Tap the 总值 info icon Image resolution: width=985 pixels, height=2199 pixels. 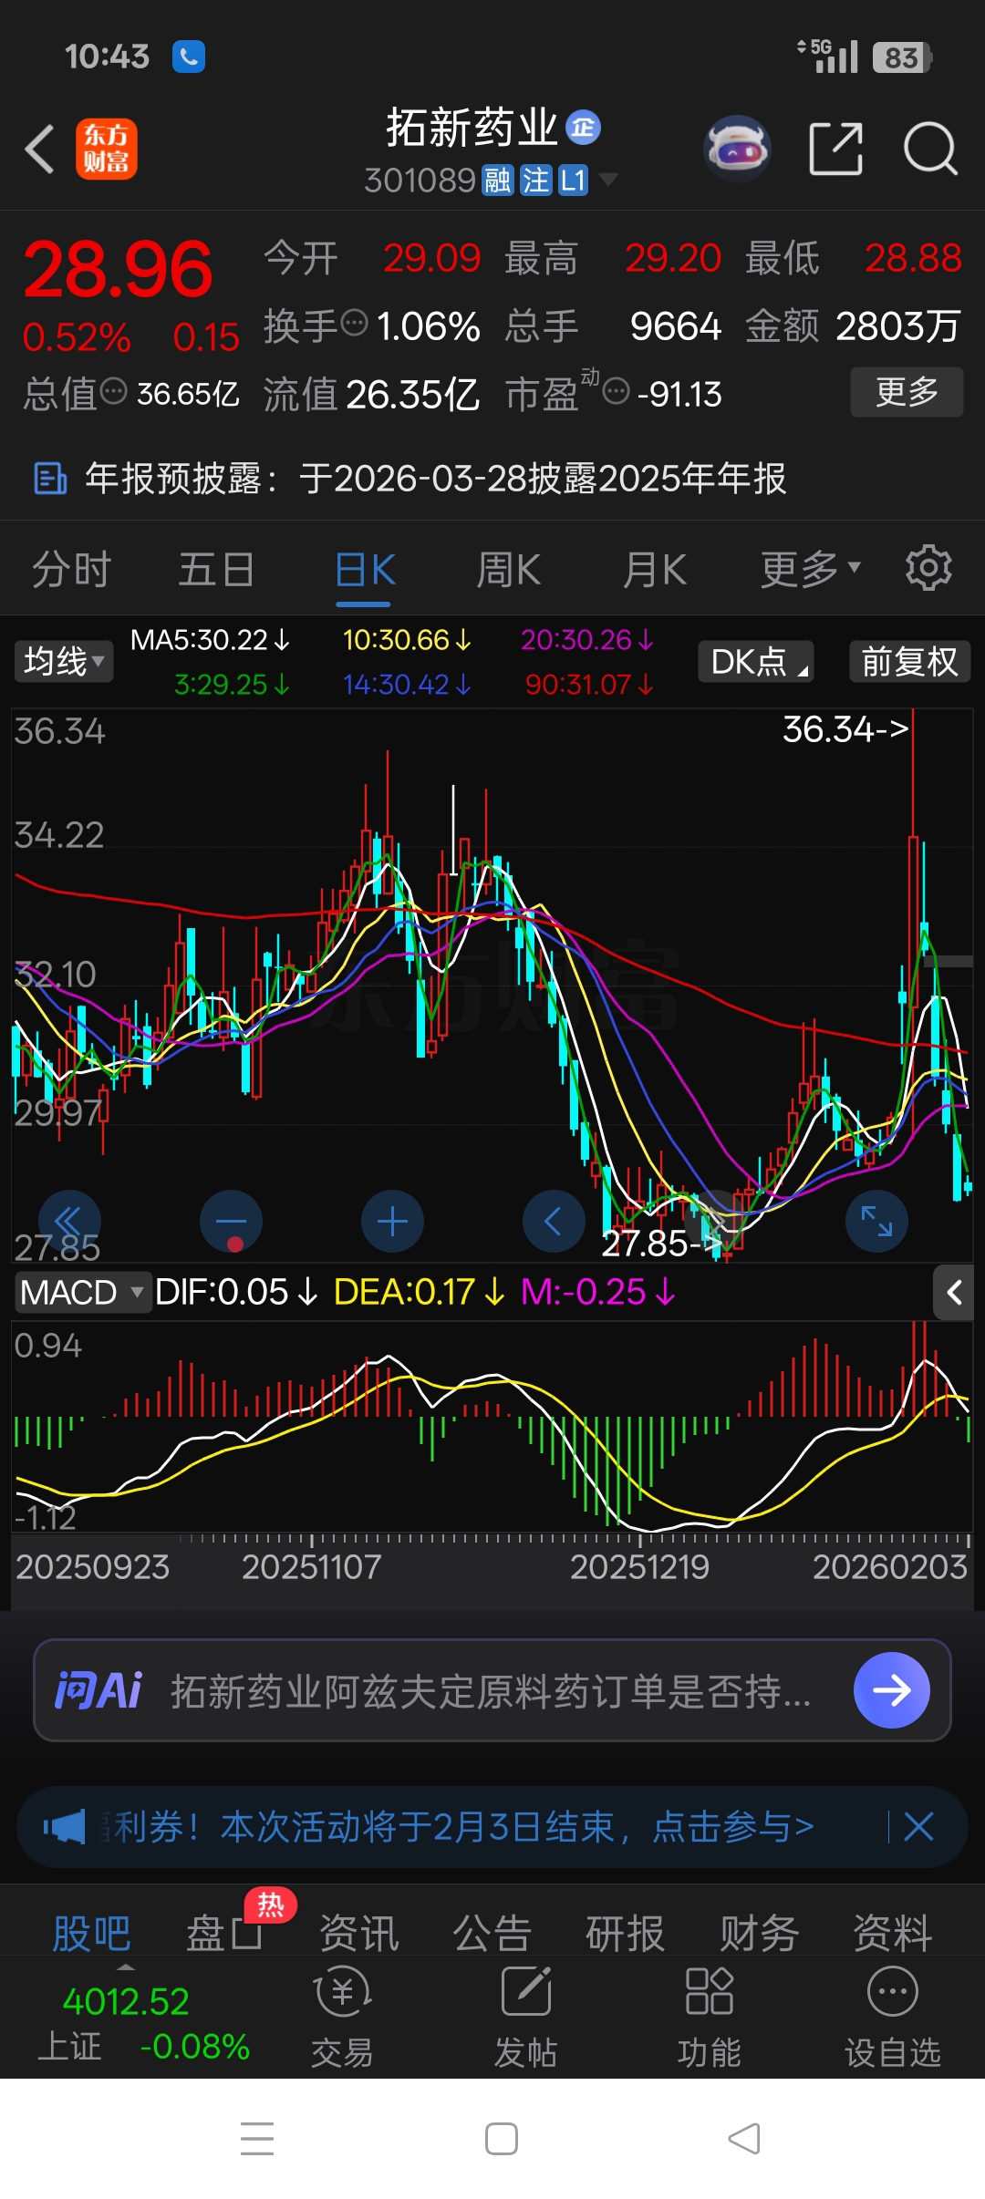click(x=114, y=391)
